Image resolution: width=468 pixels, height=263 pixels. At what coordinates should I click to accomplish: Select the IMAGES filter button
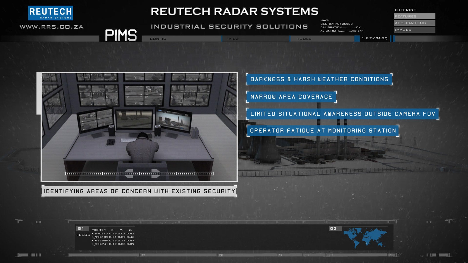tap(414, 30)
